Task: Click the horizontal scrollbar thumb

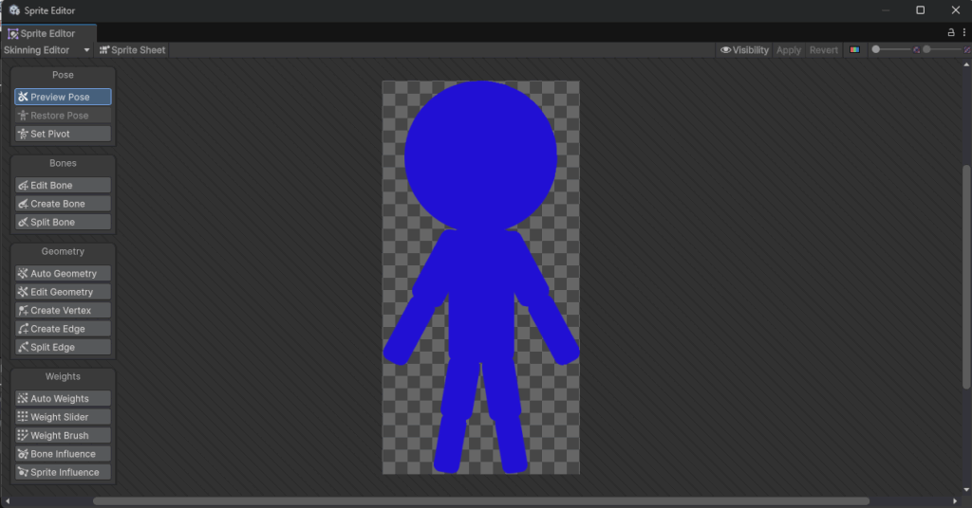Action: (x=481, y=501)
